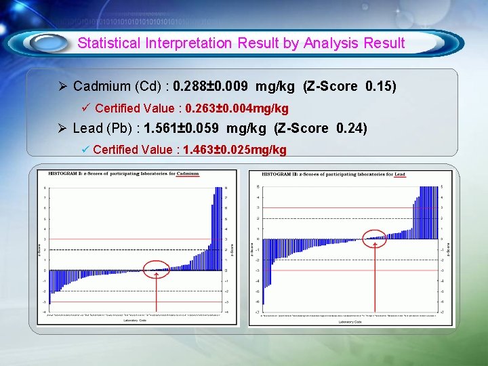The height and width of the screenshot is (366, 488).
Task: Click the slide title 'Statistical Interpretation Result by Analysis Result'
Action: (241, 43)
